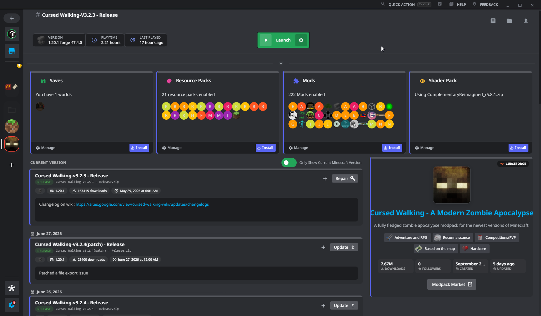Image resolution: width=541 pixels, height=316 pixels.
Task: Click the grass block resource pack icon
Action: coord(236,115)
